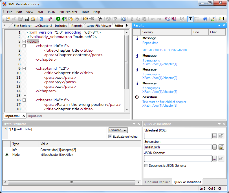Screen dimensions: 229x193
Task: Open the Evaluate button dropdown arrow
Action: pyautogui.click(x=125, y=130)
